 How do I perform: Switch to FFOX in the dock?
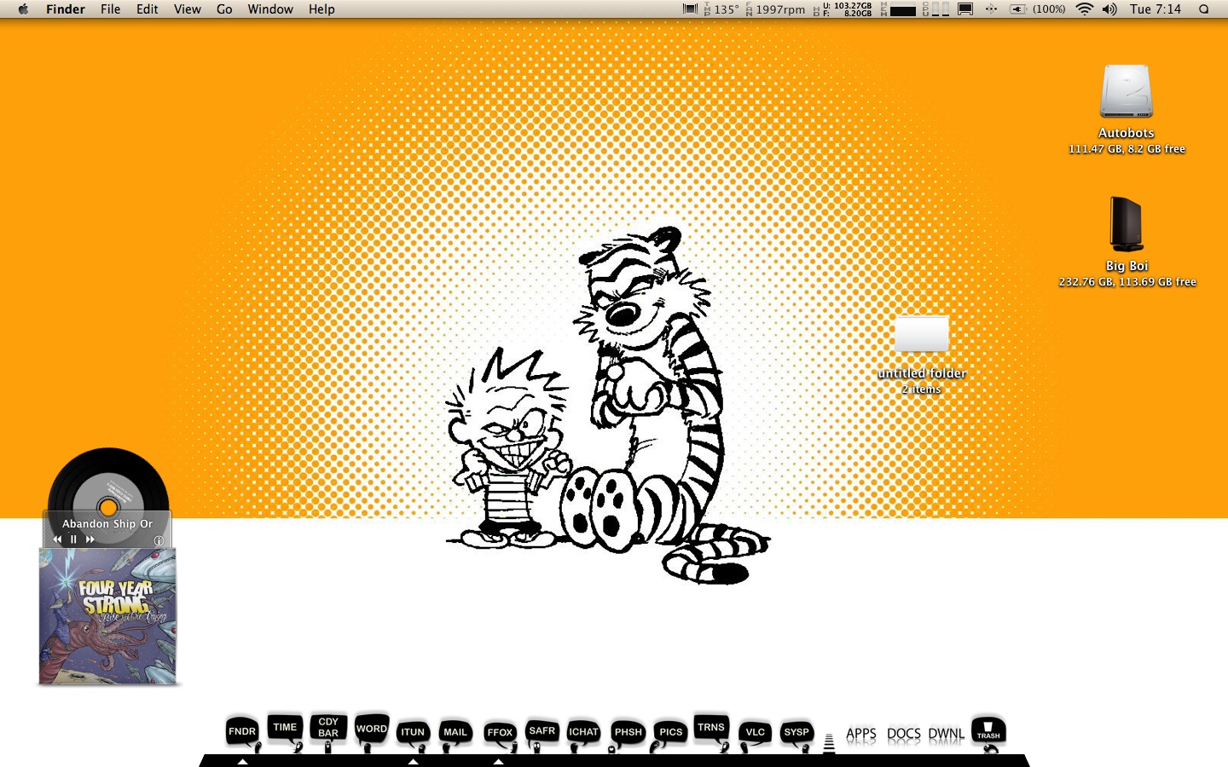coord(500,732)
